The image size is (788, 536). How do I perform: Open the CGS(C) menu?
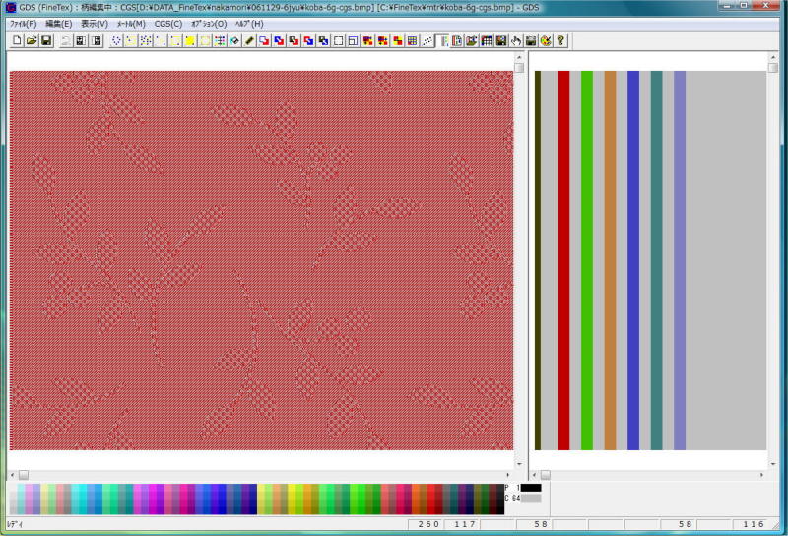pos(168,24)
